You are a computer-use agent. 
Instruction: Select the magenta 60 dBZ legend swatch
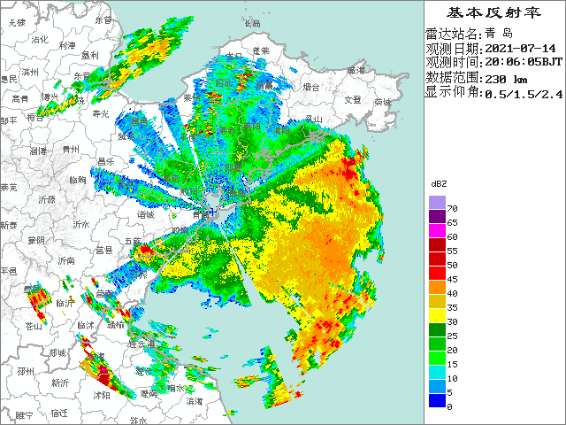[437, 231]
